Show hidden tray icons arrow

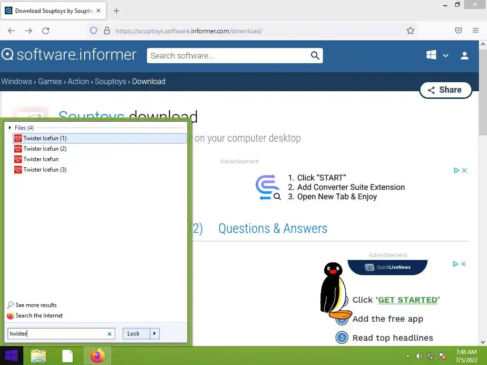pyautogui.click(x=408, y=356)
